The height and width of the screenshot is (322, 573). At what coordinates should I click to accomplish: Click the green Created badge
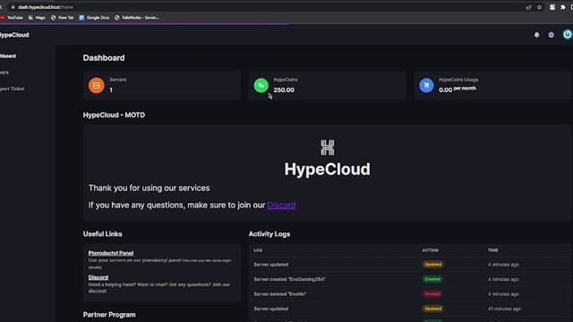[432, 279]
